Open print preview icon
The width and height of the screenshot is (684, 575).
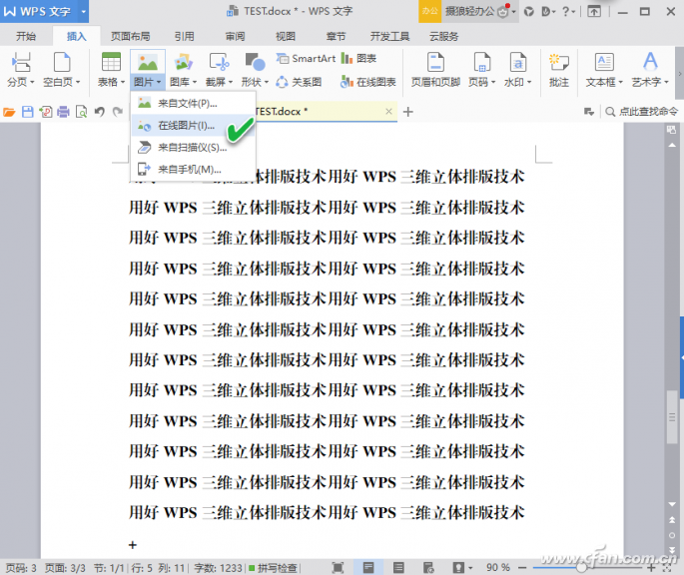pos(82,112)
